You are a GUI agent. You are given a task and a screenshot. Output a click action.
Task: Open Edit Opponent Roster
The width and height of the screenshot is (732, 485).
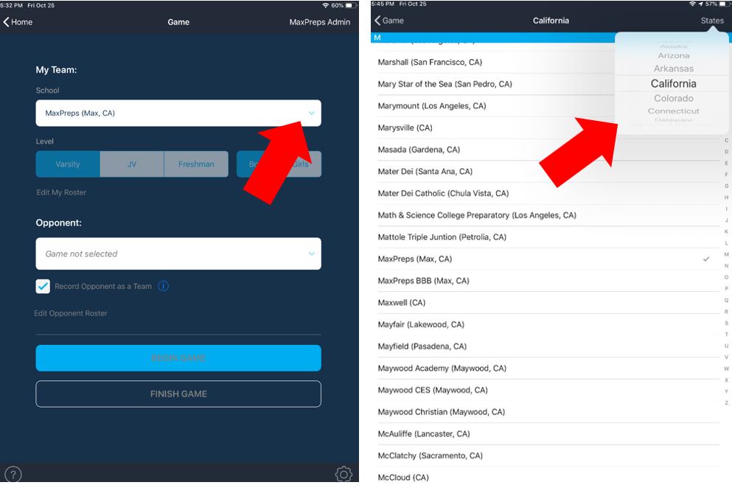(71, 313)
